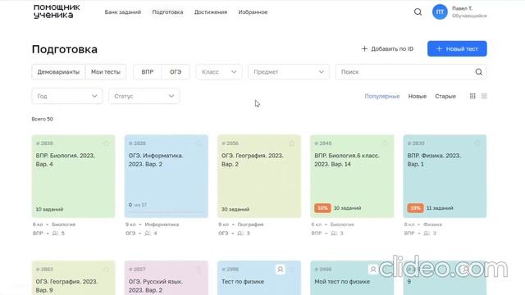This screenshot has height=295, width=525.
Task: Click the 0 из 17 text on Информатика card
Action: [138, 205]
